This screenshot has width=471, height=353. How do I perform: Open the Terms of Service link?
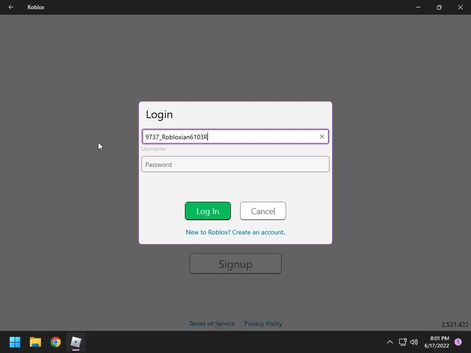[x=212, y=324]
